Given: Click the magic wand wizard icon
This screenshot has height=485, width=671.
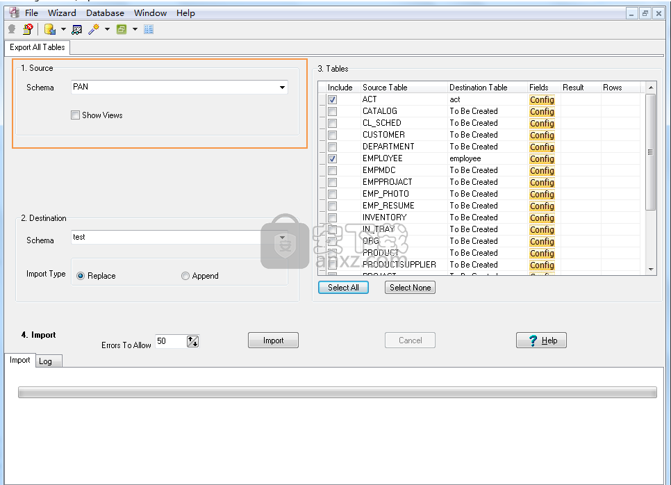Looking at the screenshot, I should tap(93, 29).
